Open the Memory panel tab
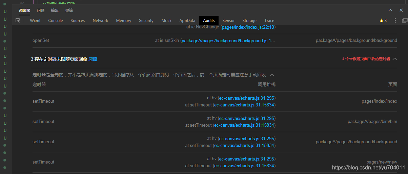Screen dimensions: 408x174 pyautogui.click(x=123, y=21)
